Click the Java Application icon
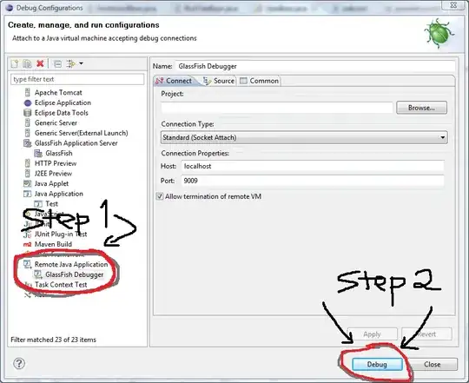Image resolution: width=469 pixels, height=383 pixels. [28, 194]
